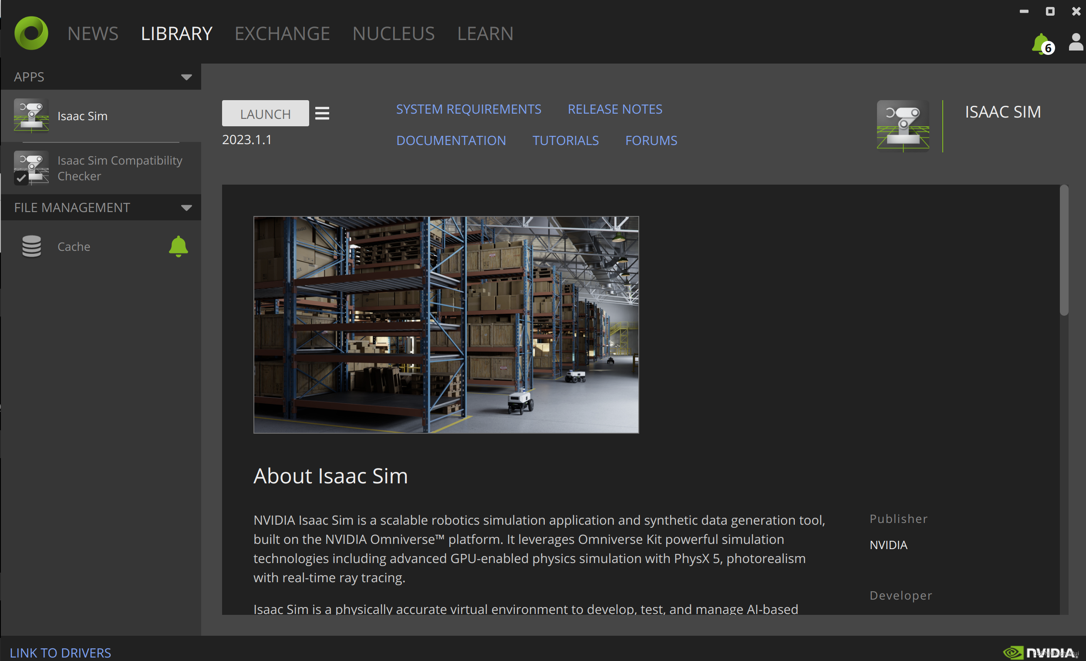Click the Isaac Sim robot icon in sidebar
The image size is (1086, 661).
pos(31,115)
